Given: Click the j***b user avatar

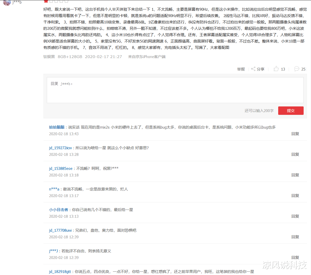Looking at the screenshot, I should (7, 3).
